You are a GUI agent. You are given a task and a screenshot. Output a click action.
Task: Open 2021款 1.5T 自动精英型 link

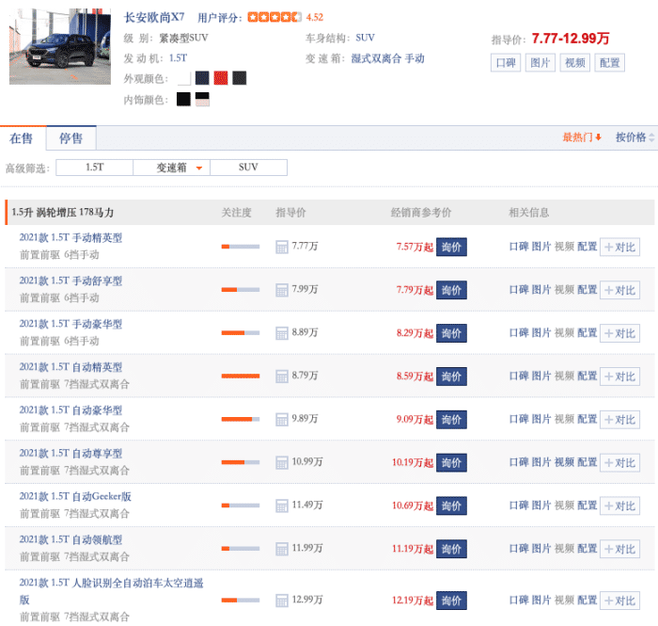tap(70, 367)
